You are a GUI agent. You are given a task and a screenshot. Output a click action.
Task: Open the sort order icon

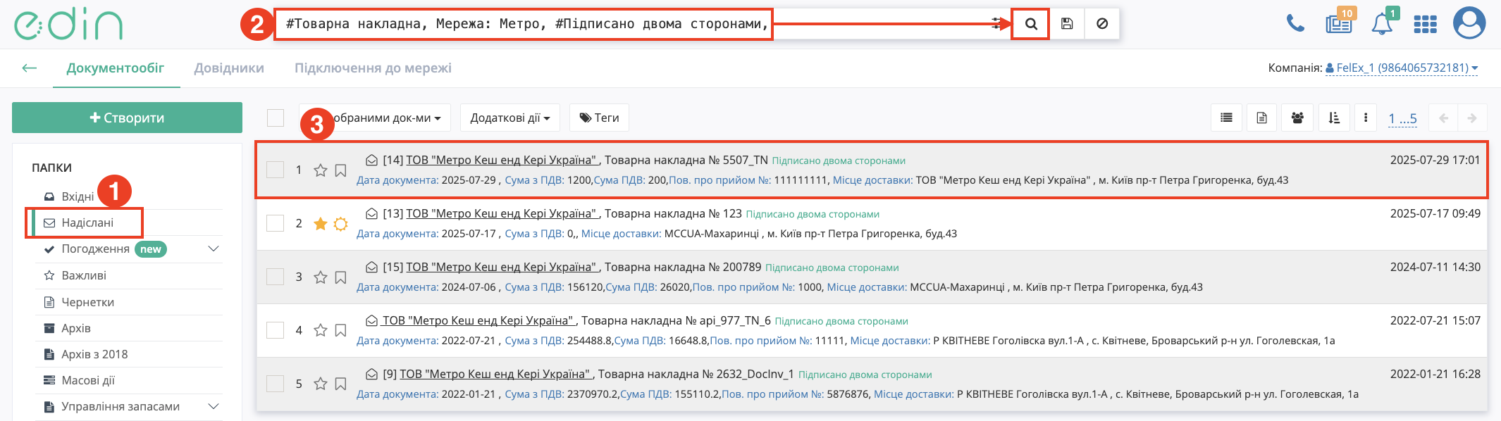1334,118
